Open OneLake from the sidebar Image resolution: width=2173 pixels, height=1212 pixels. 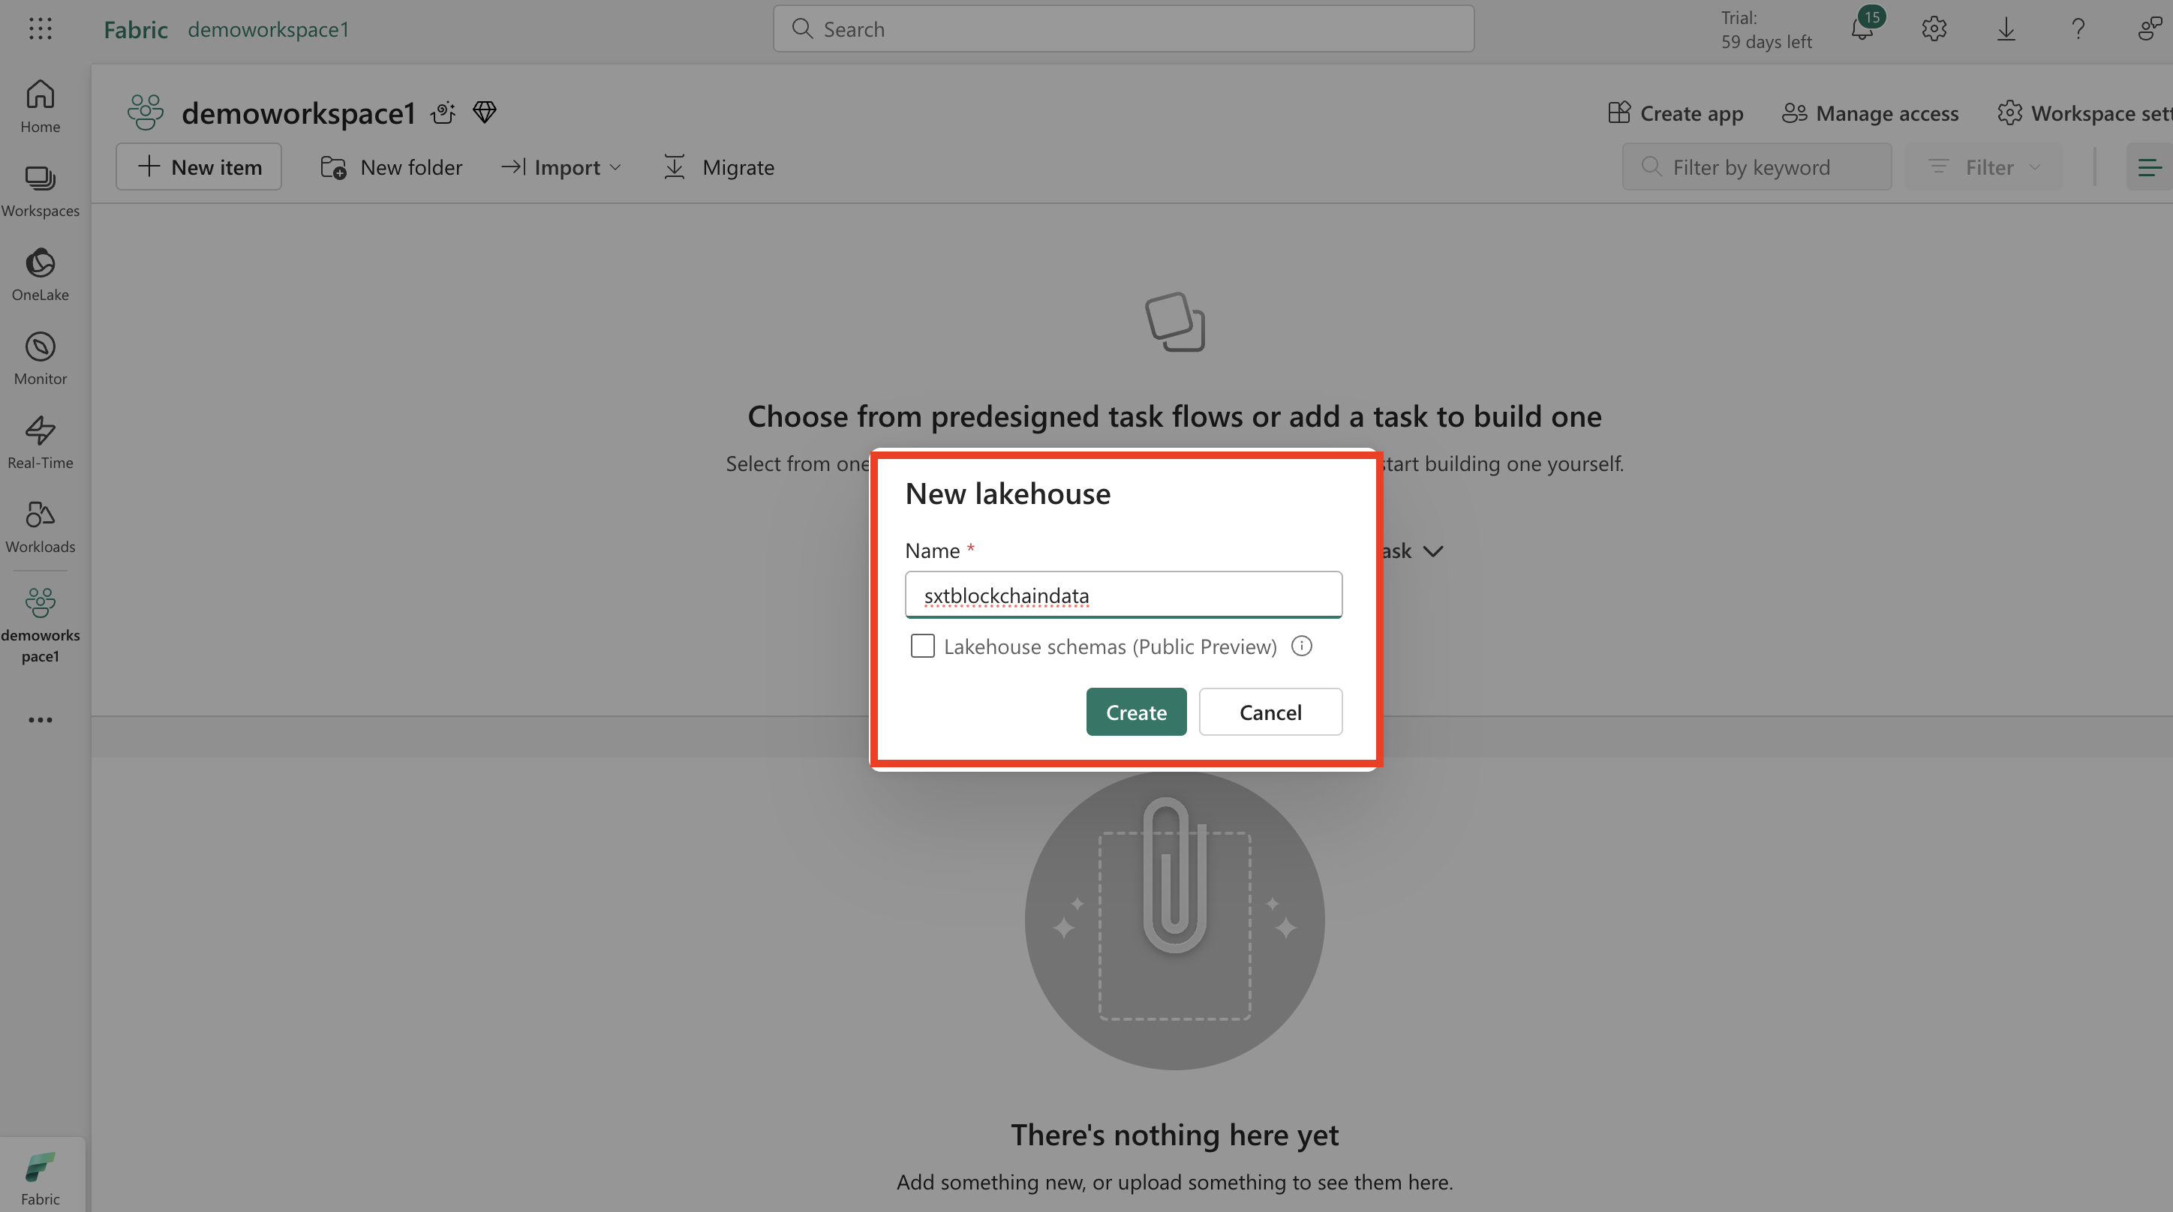tap(40, 274)
